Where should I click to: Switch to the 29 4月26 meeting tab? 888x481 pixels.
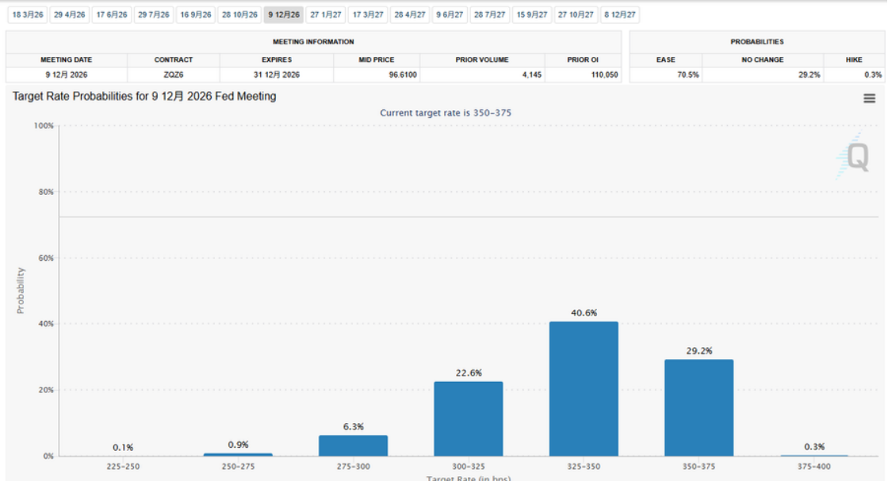(x=69, y=15)
